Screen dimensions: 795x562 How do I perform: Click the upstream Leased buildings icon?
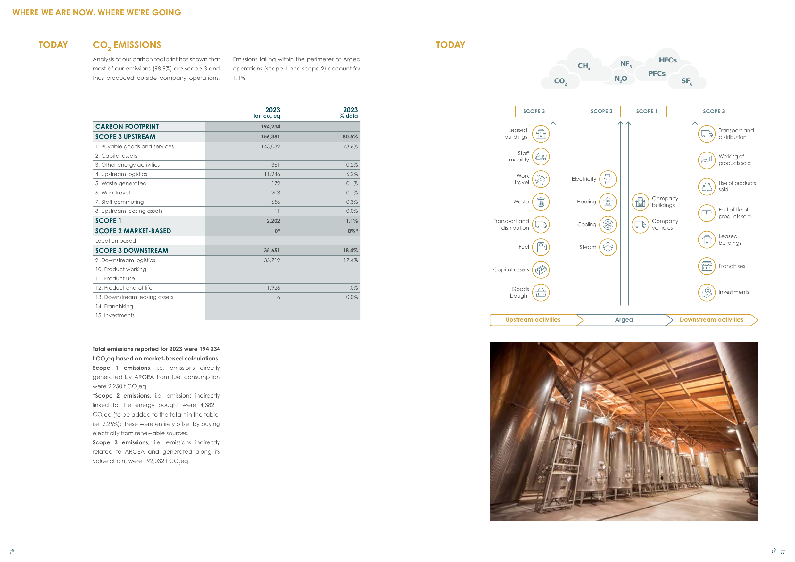click(x=541, y=134)
